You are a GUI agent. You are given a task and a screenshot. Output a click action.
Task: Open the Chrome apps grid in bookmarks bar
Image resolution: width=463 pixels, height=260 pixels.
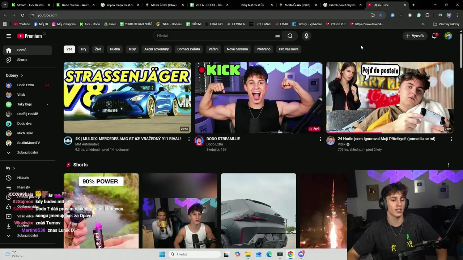[x=5, y=24]
